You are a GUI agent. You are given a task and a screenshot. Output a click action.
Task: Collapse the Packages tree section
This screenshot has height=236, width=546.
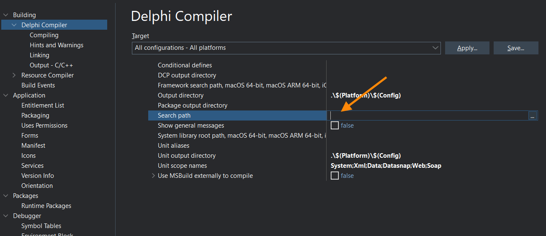pyautogui.click(x=6, y=196)
